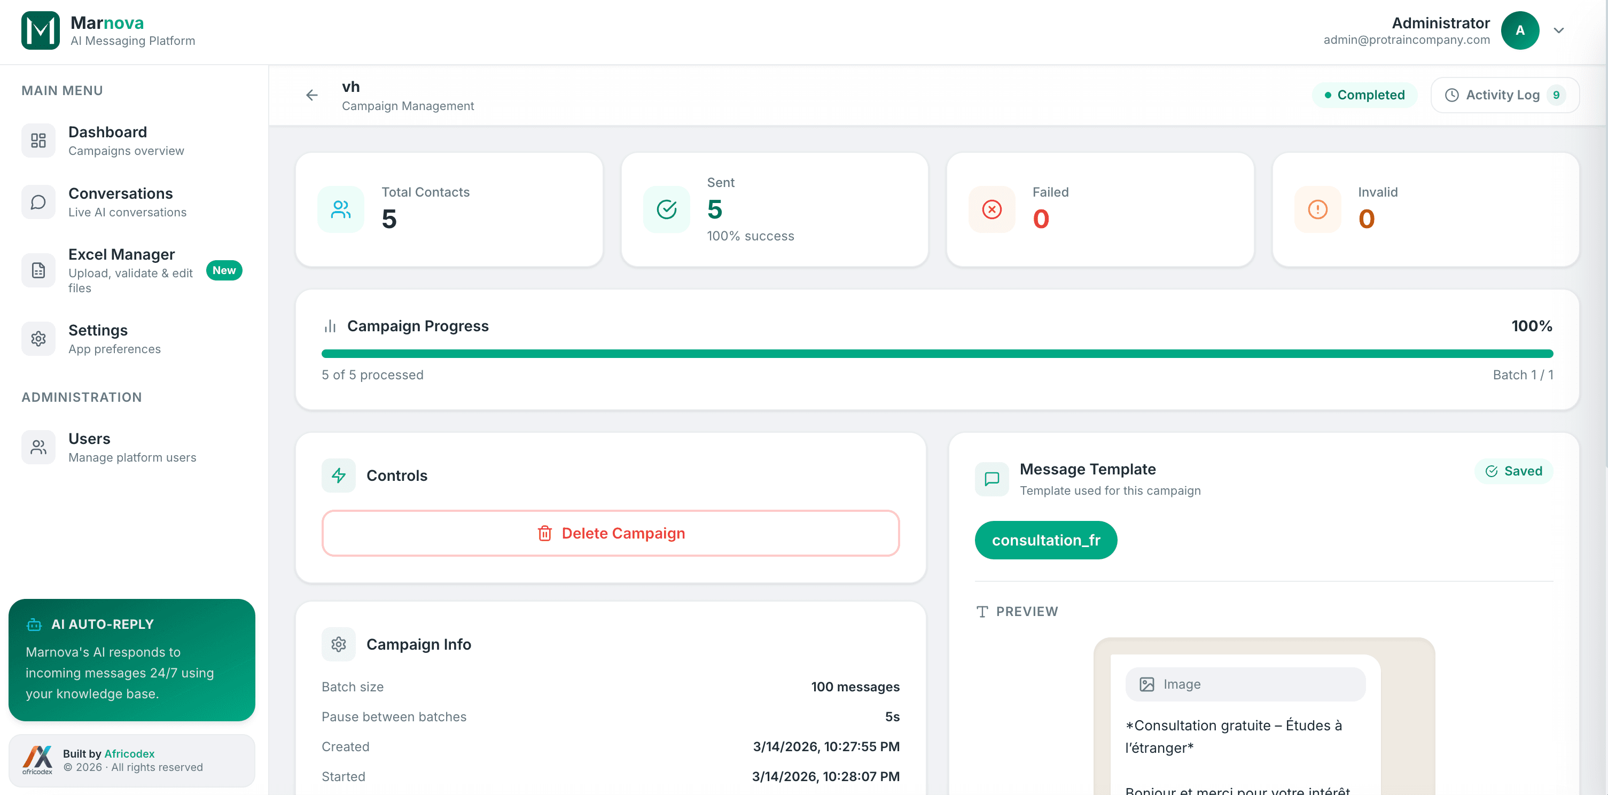
Task: Open the Activity Log panel
Action: click(1504, 95)
